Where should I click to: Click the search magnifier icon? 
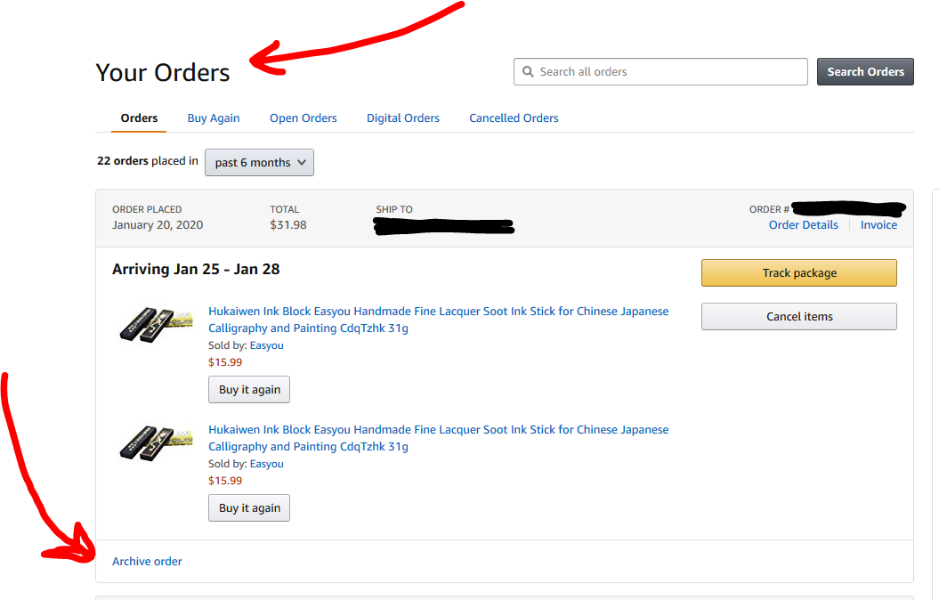528,72
